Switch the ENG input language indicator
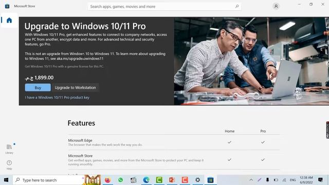Viewport: 329px width, 185px height. click(x=293, y=180)
